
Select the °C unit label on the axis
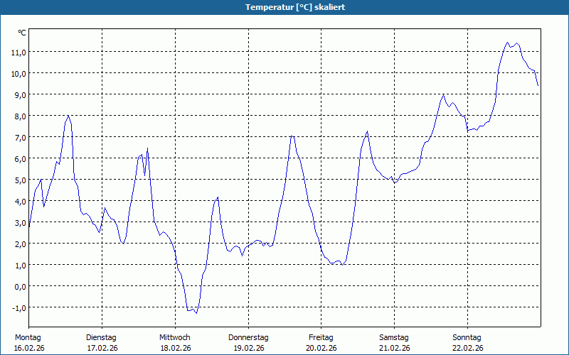[x=22, y=33]
